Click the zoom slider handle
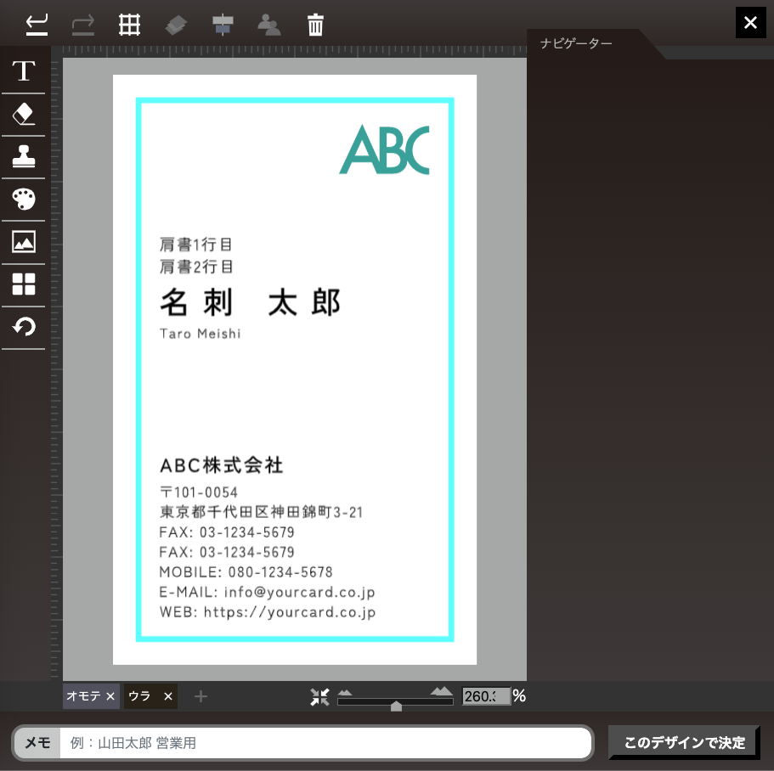 [396, 706]
